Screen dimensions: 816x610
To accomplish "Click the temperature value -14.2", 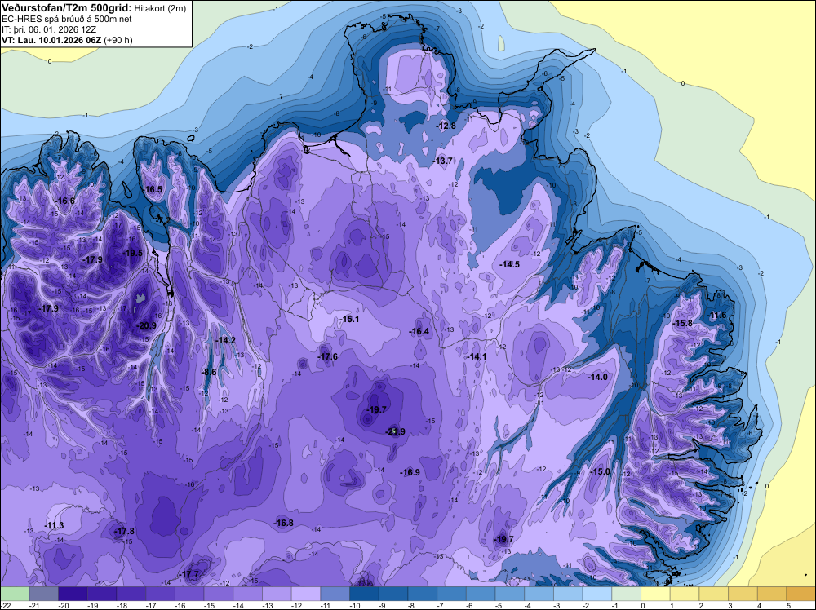I will point(226,340).
